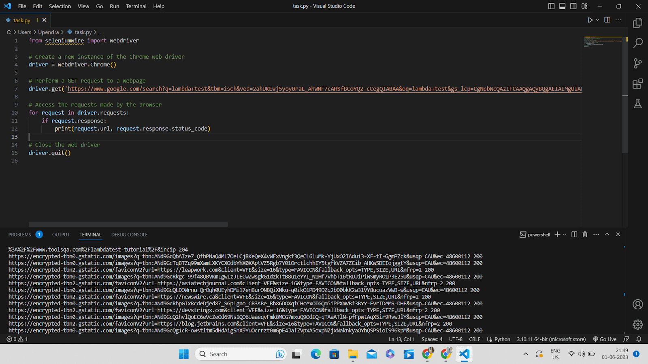Open the Search view icon

(x=638, y=43)
